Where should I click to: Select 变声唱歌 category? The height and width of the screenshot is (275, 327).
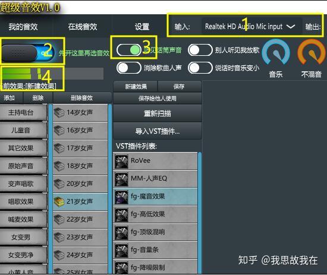click(23, 184)
